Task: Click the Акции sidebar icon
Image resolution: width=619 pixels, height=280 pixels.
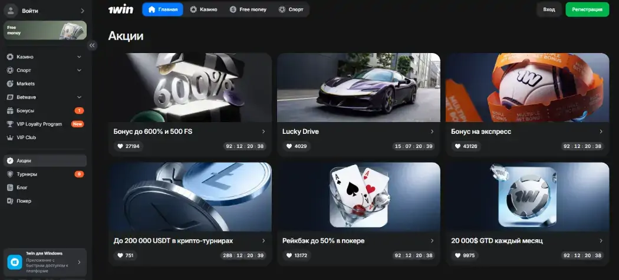Action: (10, 161)
